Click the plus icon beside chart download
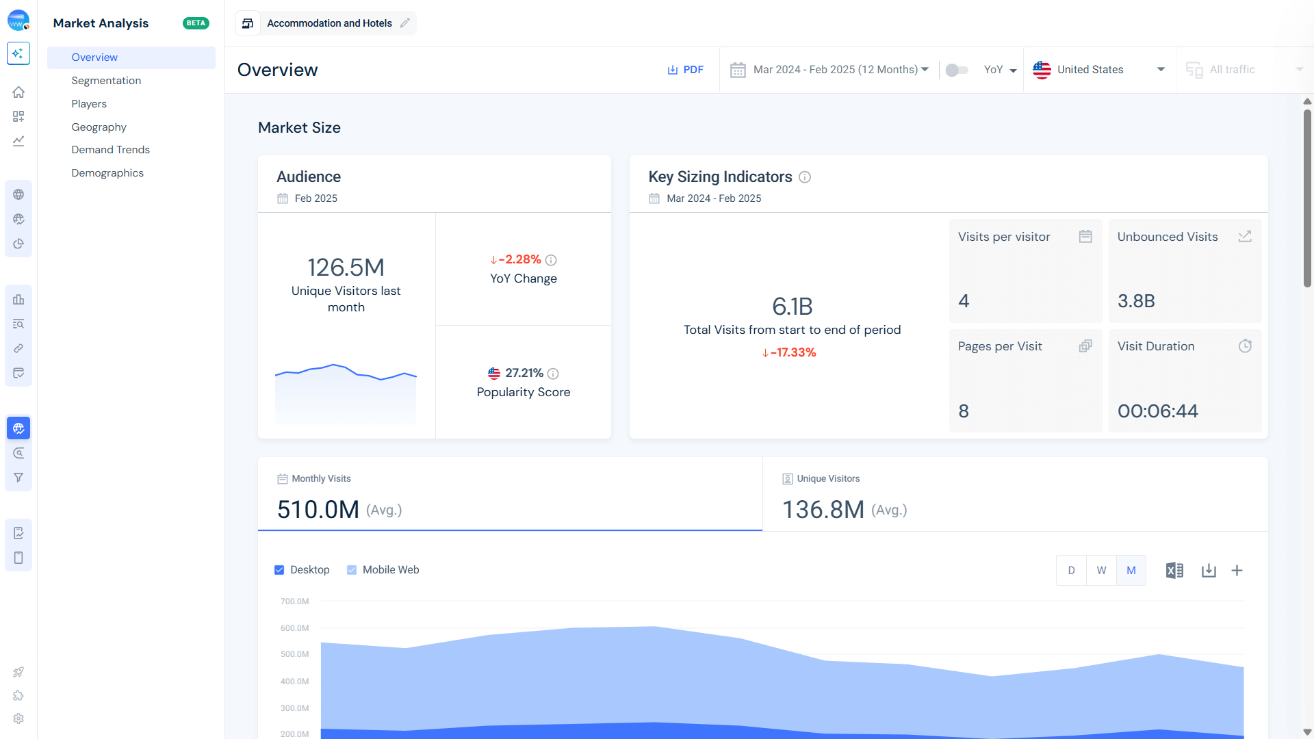Screen dimensions: 1314x739 (x=1237, y=570)
